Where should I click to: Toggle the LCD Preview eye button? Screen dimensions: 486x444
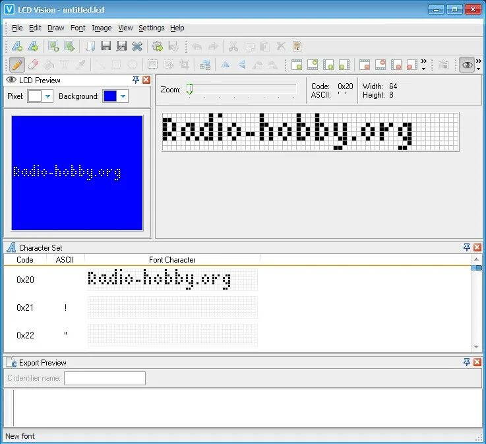[x=467, y=65]
